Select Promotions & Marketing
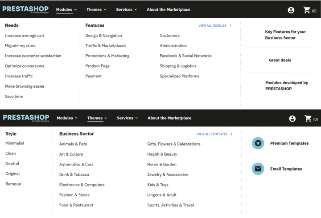The height and width of the screenshot is (218, 321). pyautogui.click(x=107, y=56)
